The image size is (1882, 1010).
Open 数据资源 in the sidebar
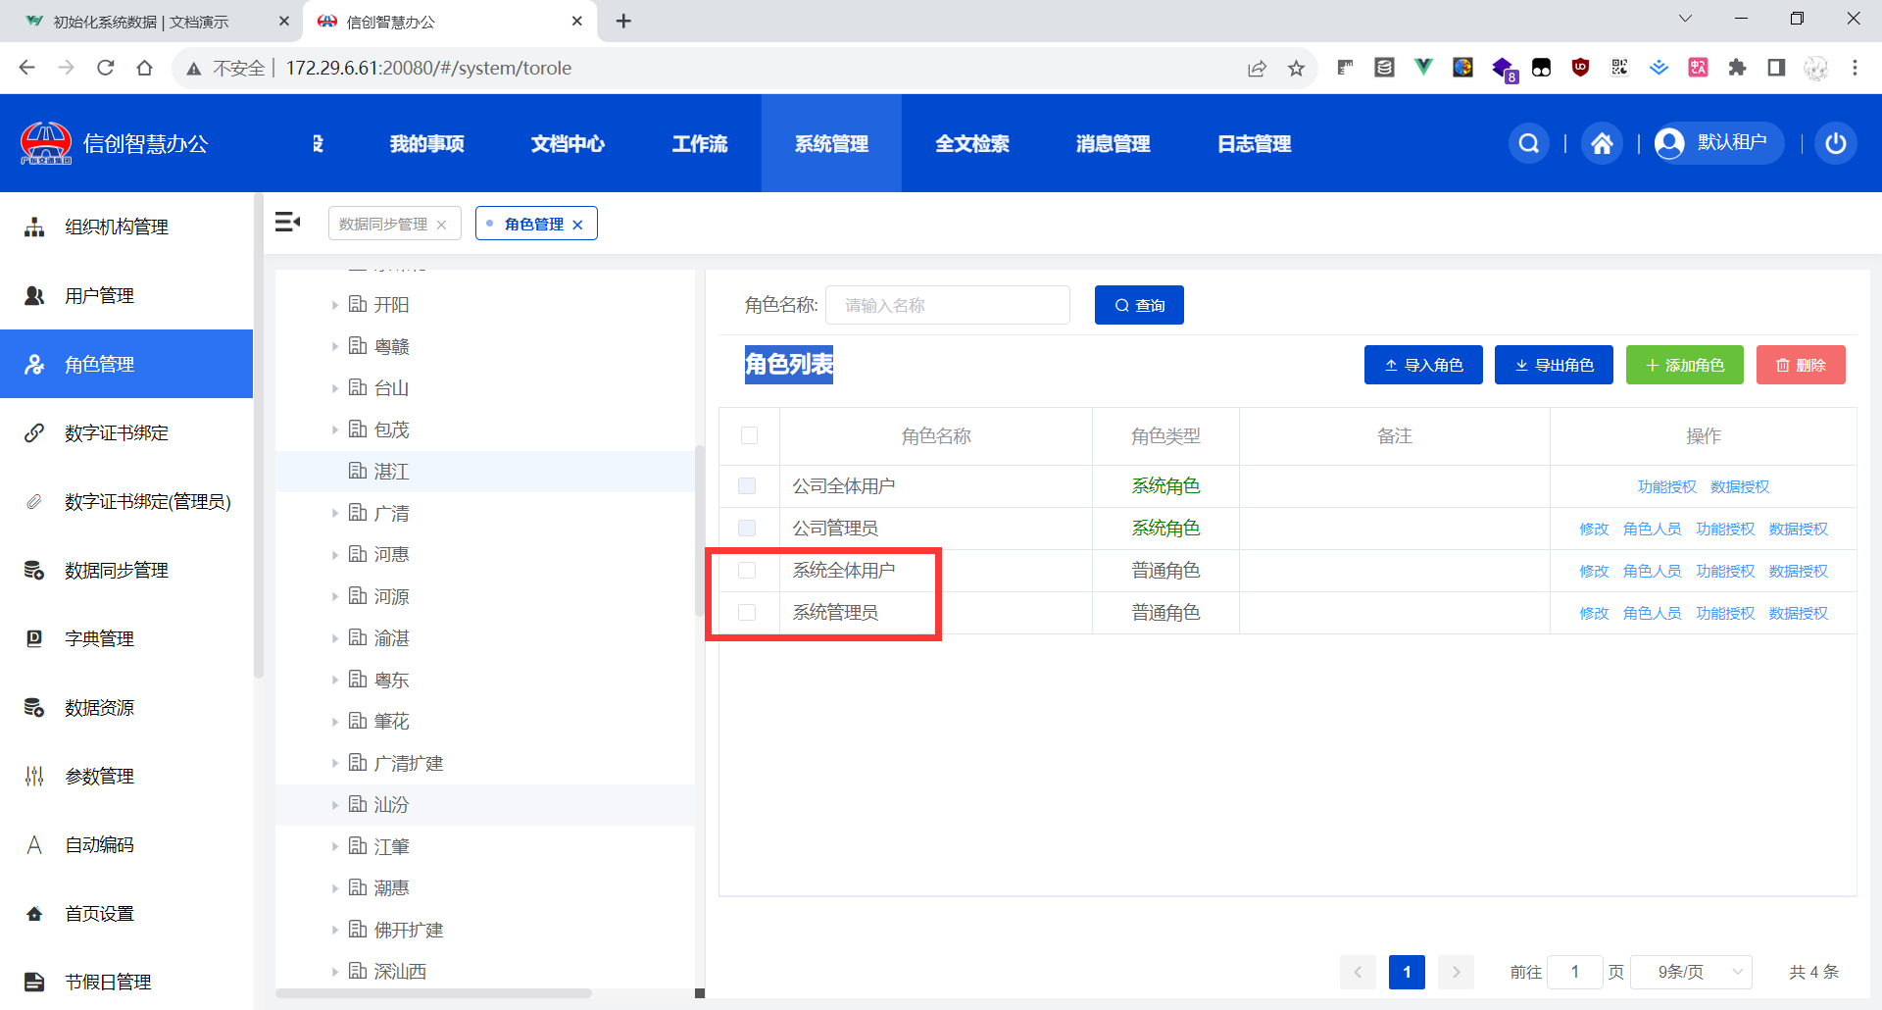126,707
